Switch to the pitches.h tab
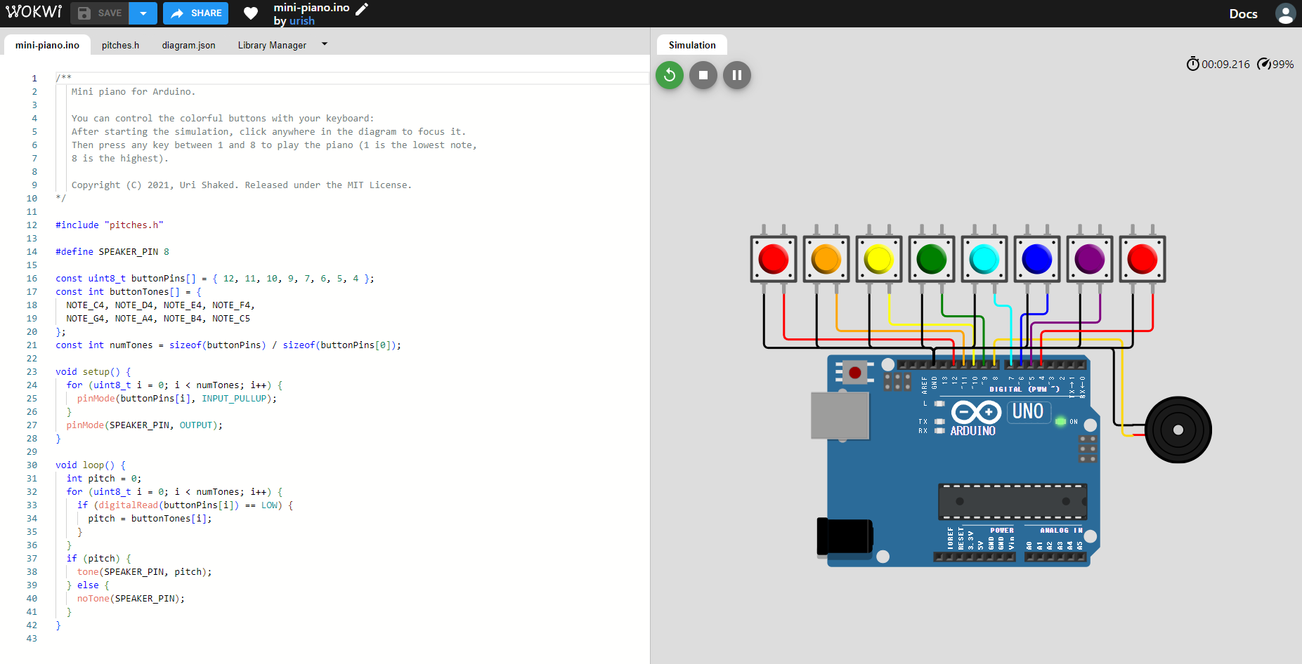The height and width of the screenshot is (664, 1302). pyautogui.click(x=120, y=45)
